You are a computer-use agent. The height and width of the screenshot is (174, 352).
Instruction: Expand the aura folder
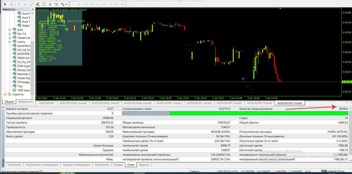[10, 30]
